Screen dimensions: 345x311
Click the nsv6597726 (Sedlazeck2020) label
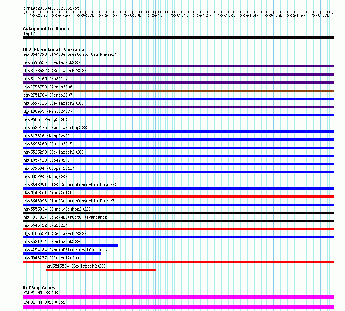[53, 103]
